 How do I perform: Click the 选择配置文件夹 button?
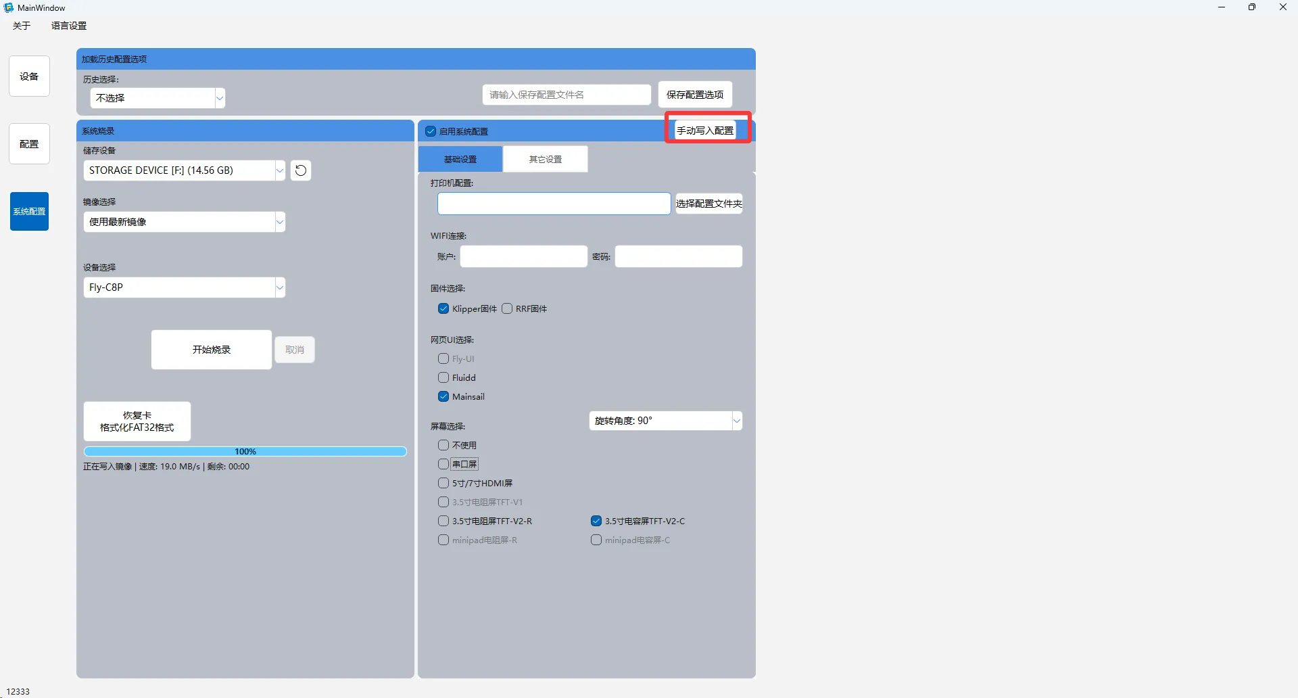(708, 204)
